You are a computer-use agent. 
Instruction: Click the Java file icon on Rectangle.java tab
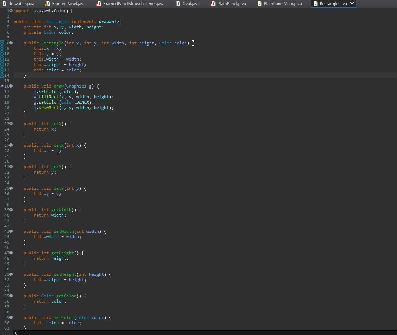click(x=315, y=4)
